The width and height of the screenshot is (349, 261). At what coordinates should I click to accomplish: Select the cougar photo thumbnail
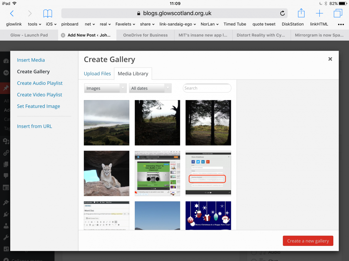[106, 173]
